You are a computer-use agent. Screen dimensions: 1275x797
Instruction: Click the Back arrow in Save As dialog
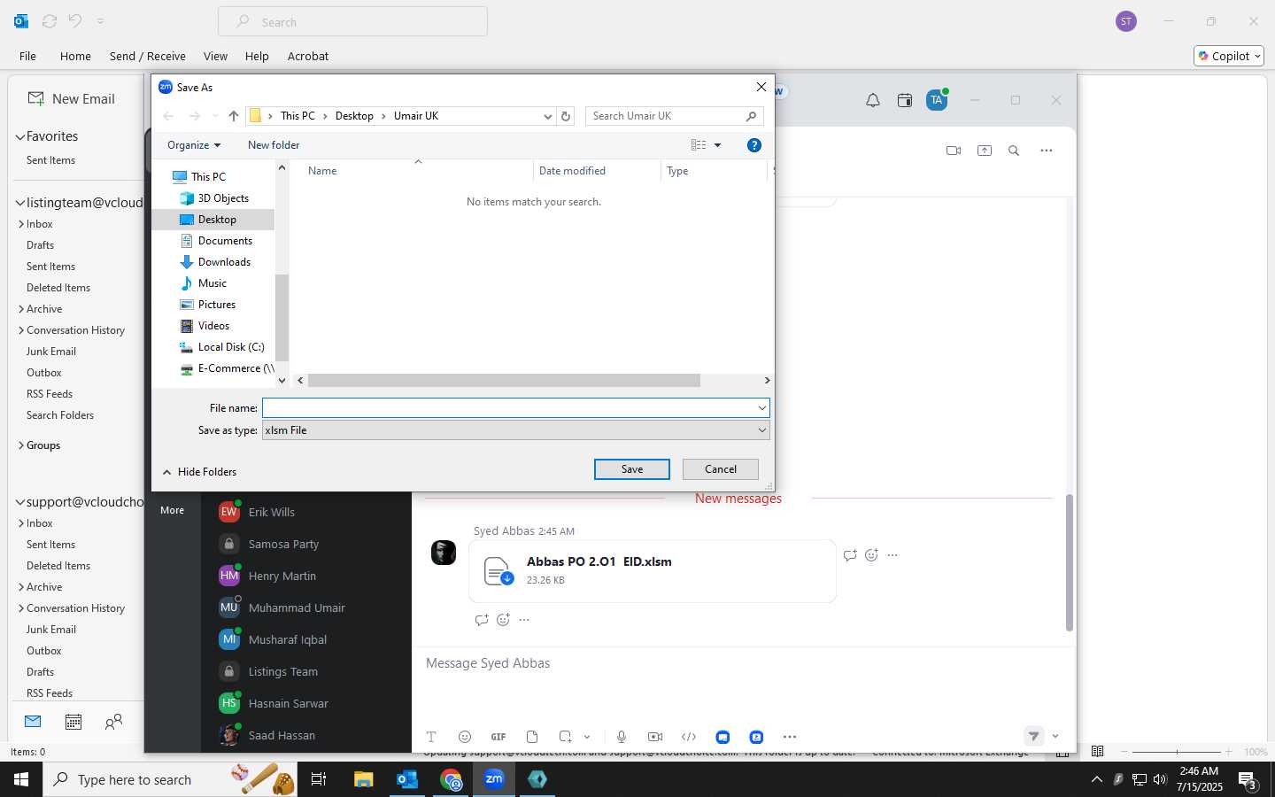coord(168,116)
